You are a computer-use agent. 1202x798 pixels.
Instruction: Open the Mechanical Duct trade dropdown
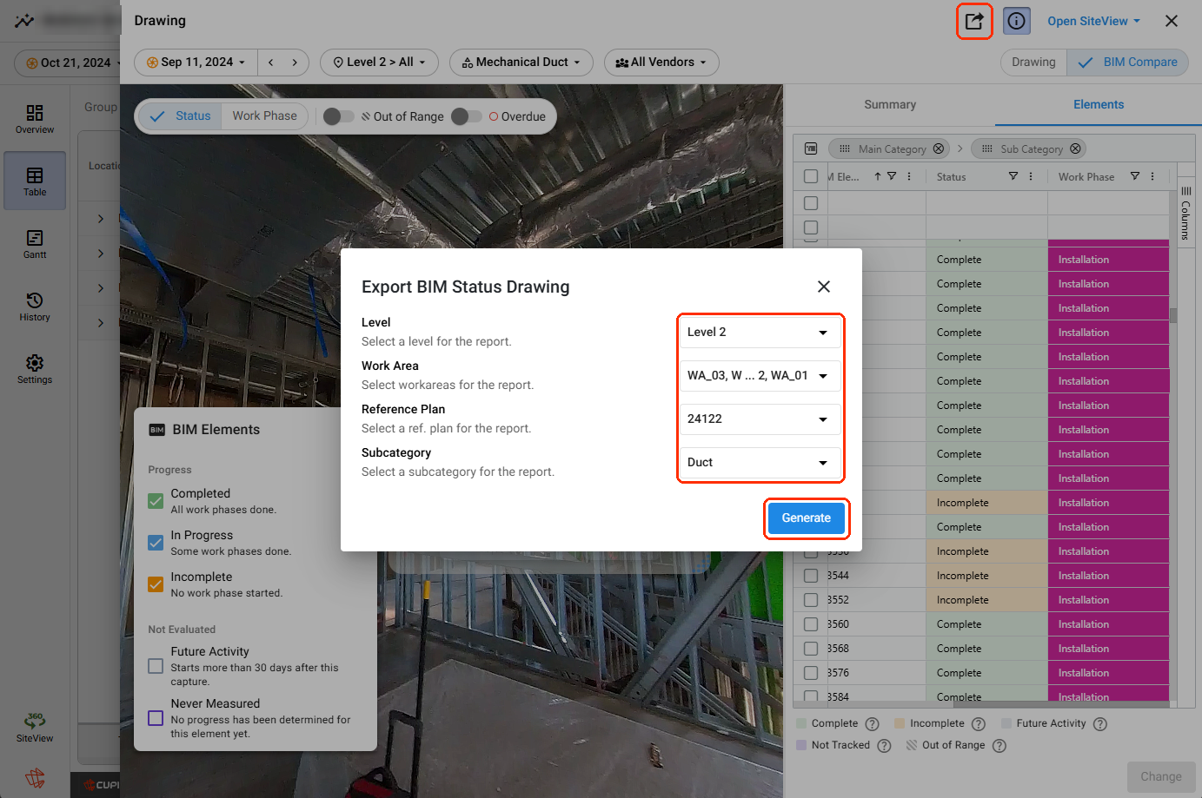521,63
